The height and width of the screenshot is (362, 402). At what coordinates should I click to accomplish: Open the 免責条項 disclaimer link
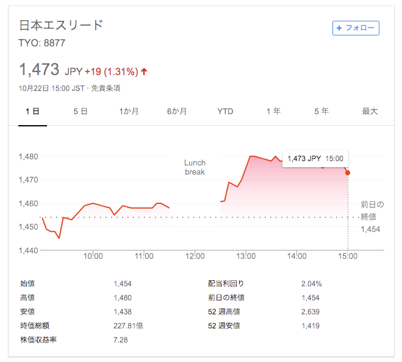(x=106, y=89)
